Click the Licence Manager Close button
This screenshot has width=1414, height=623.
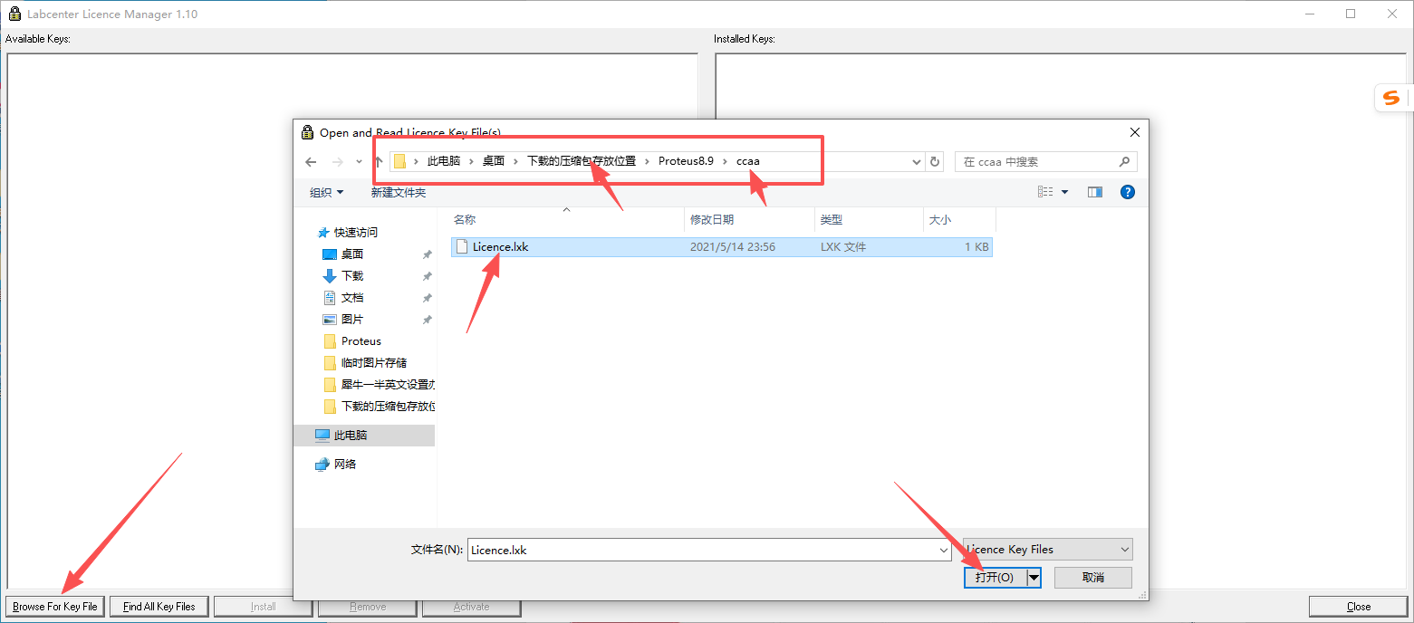click(1359, 607)
